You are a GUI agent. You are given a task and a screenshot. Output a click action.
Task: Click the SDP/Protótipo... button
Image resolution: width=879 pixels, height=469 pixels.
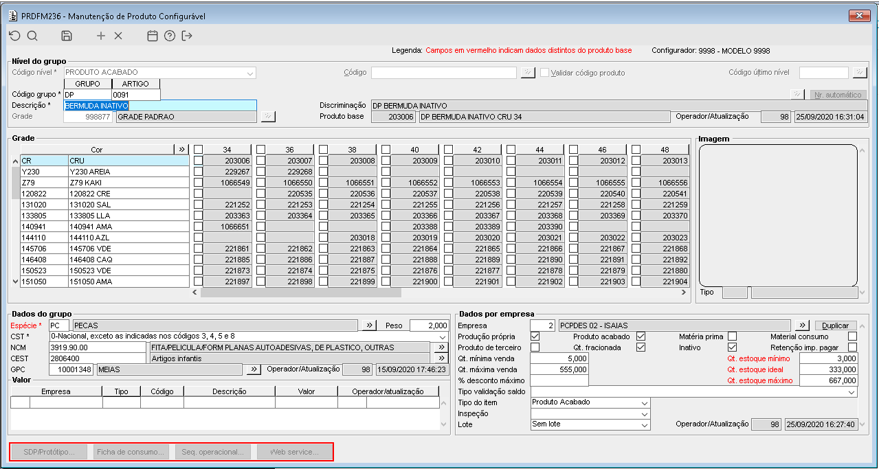click(49, 452)
